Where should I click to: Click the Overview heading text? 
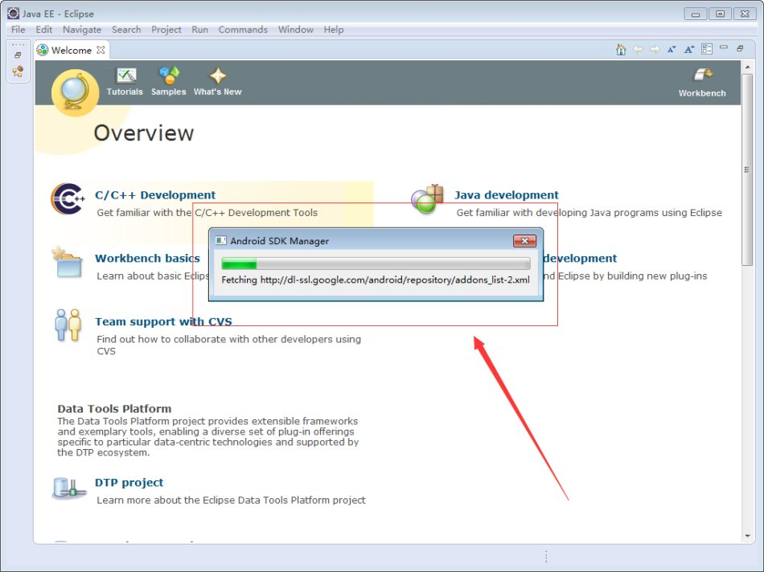(x=144, y=133)
